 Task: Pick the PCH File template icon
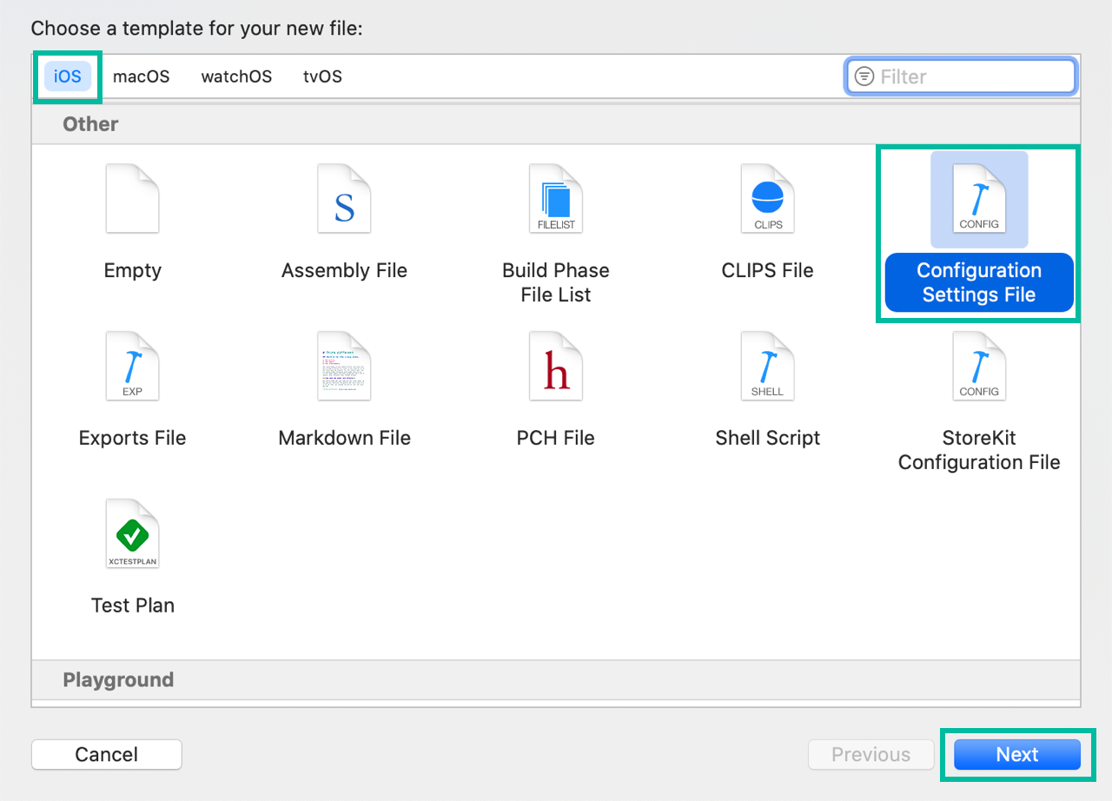(x=556, y=366)
